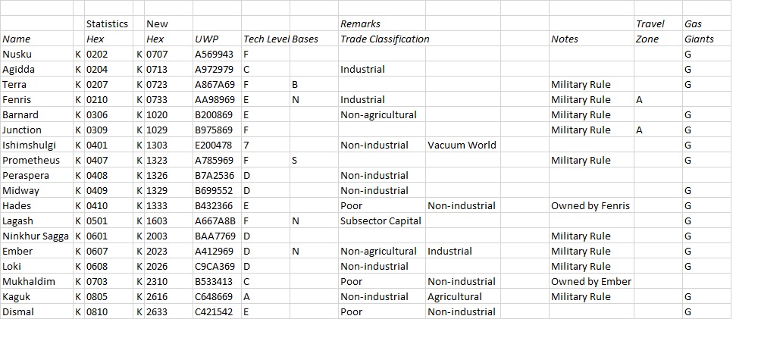Viewport: 758px width, 341px height.
Task: Click the Ninkhur Sagga name cell
Action: [36, 236]
